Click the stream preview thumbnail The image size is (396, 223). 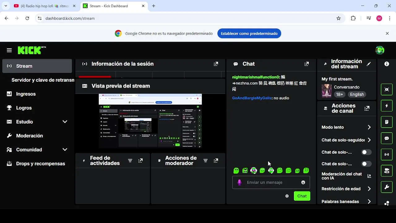[150, 121]
